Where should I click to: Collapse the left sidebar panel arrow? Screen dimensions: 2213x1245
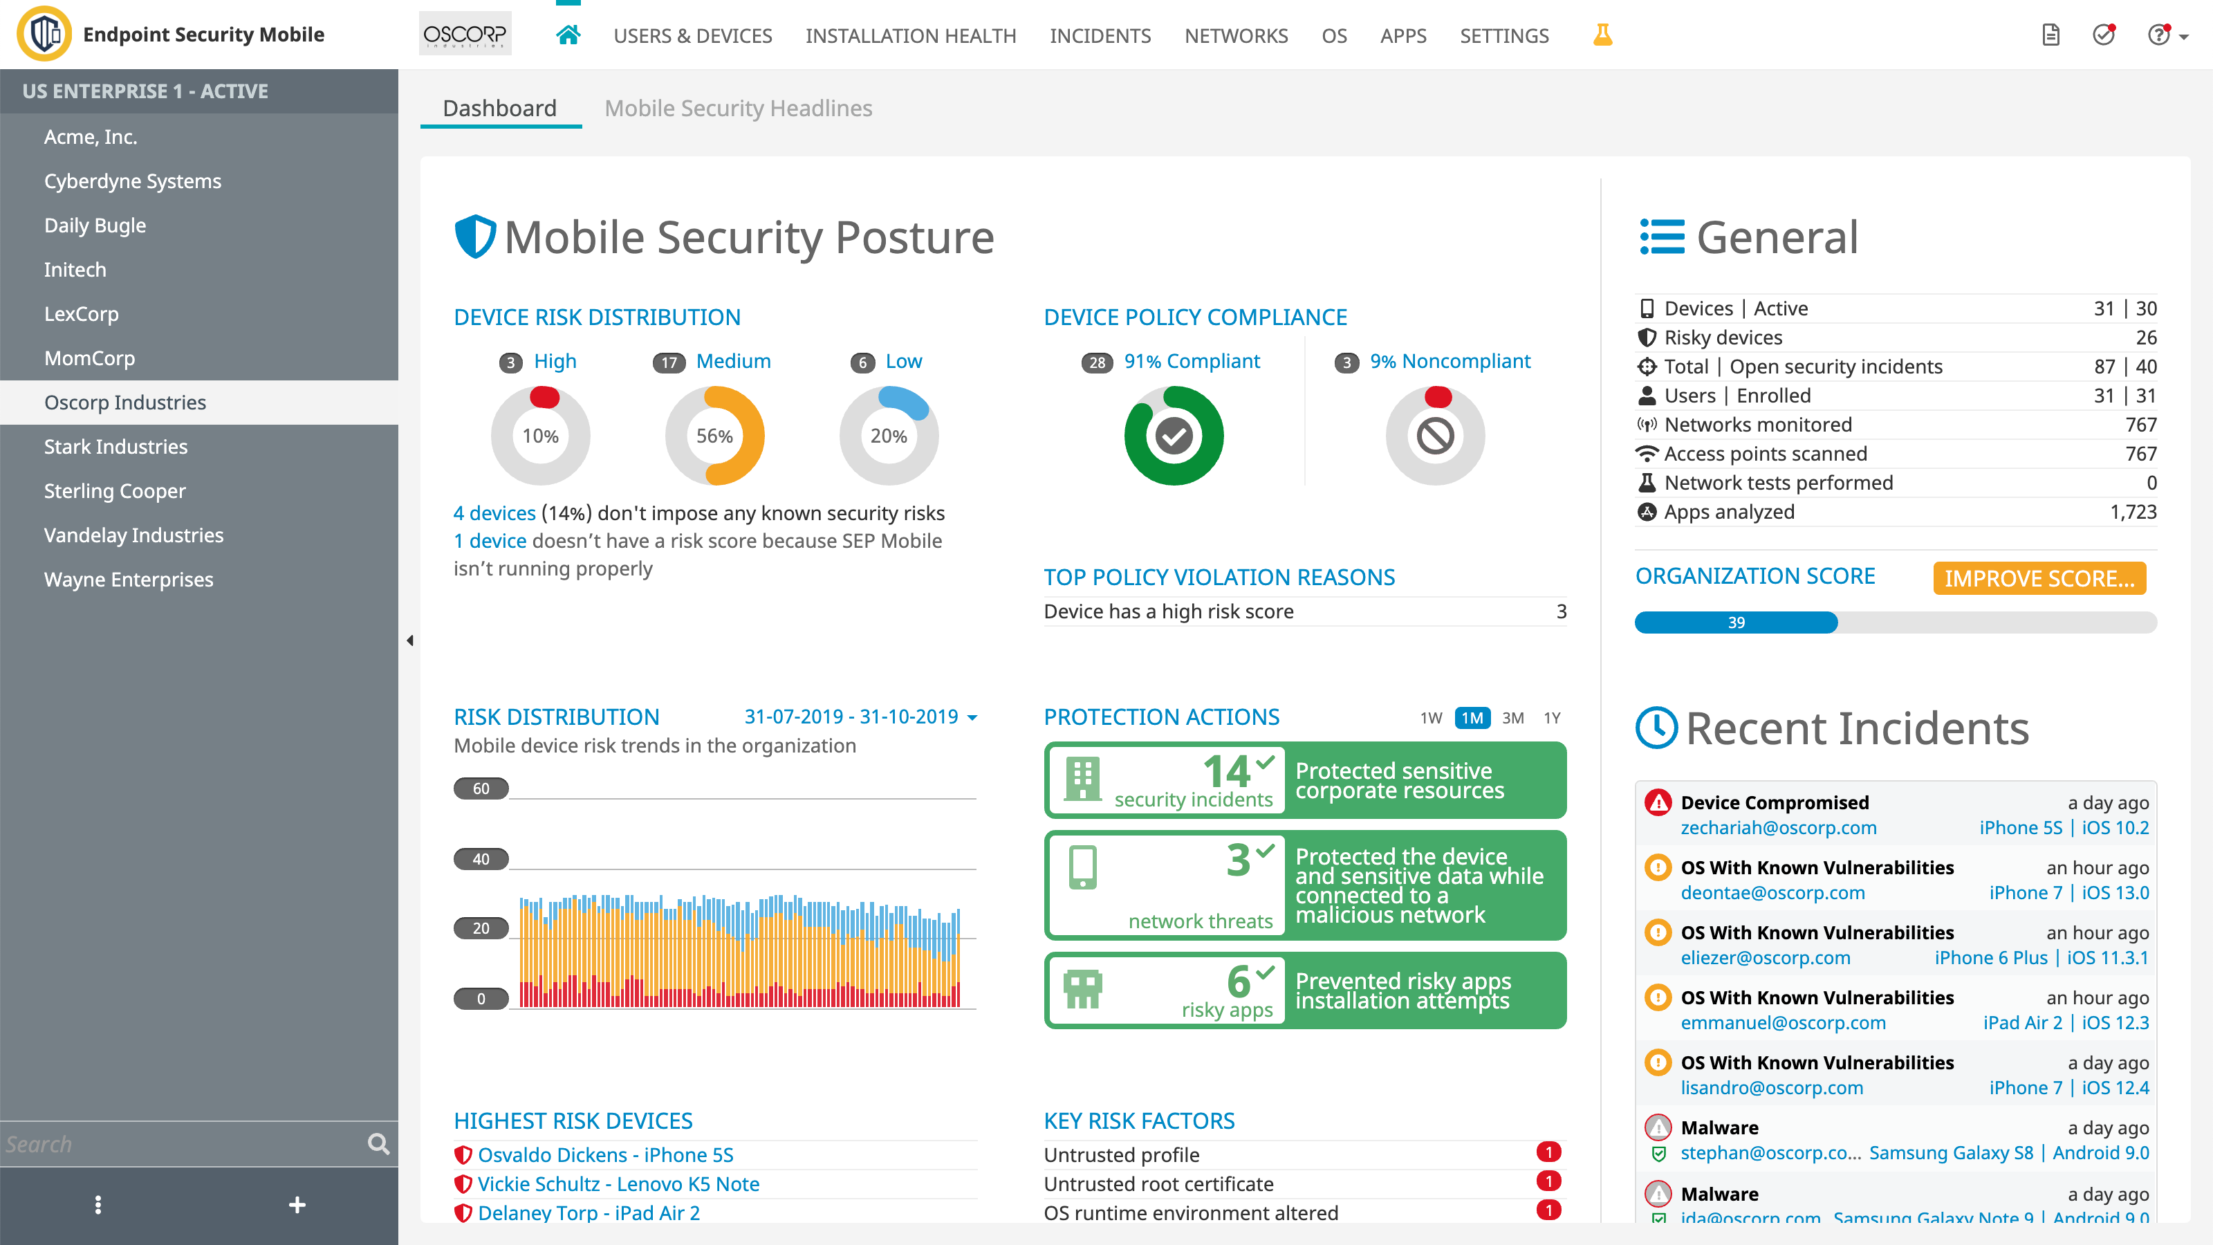(x=410, y=640)
